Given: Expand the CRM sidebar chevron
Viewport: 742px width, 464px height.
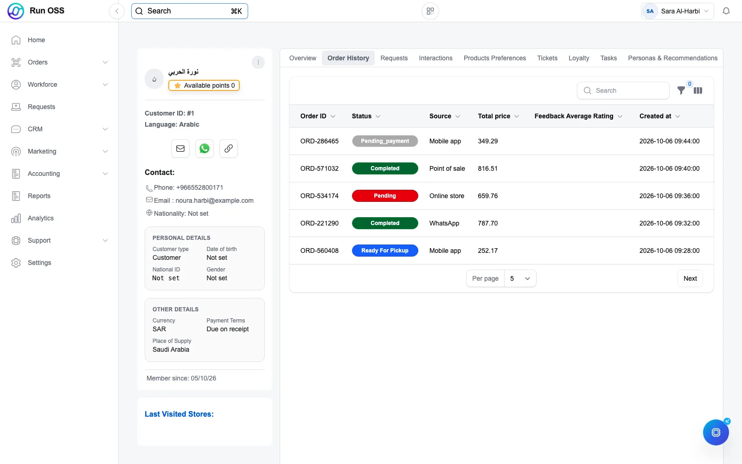Looking at the screenshot, I should tap(105, 129).
